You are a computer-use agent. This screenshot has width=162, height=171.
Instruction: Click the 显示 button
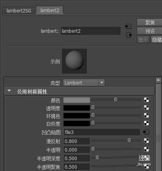click(x=143, y=40)
